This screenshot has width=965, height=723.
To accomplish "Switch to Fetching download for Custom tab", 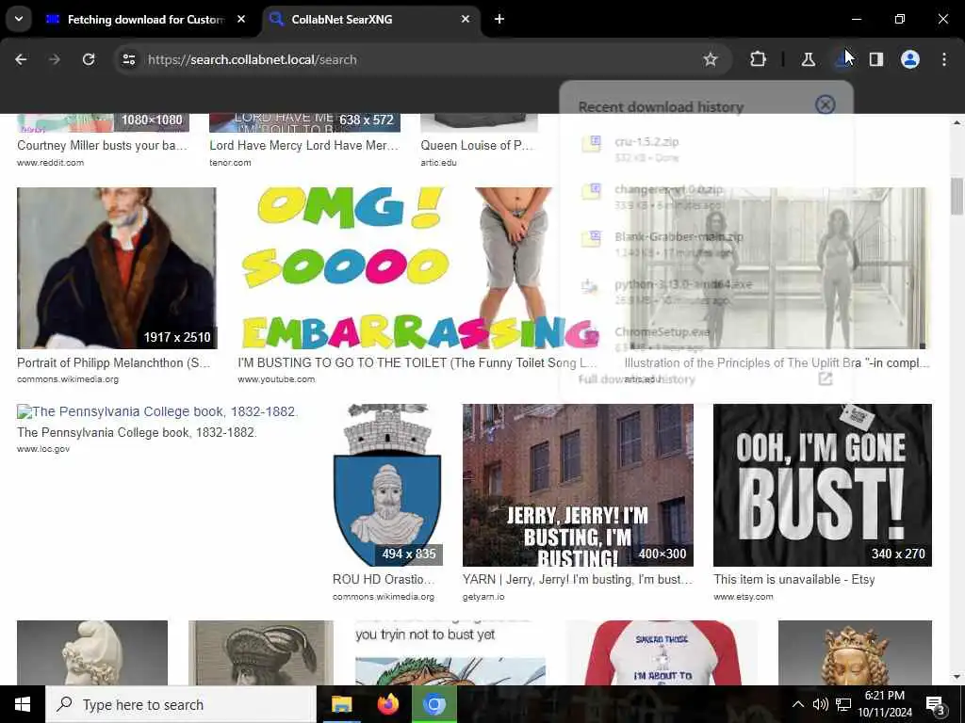I will coord(146,20).
